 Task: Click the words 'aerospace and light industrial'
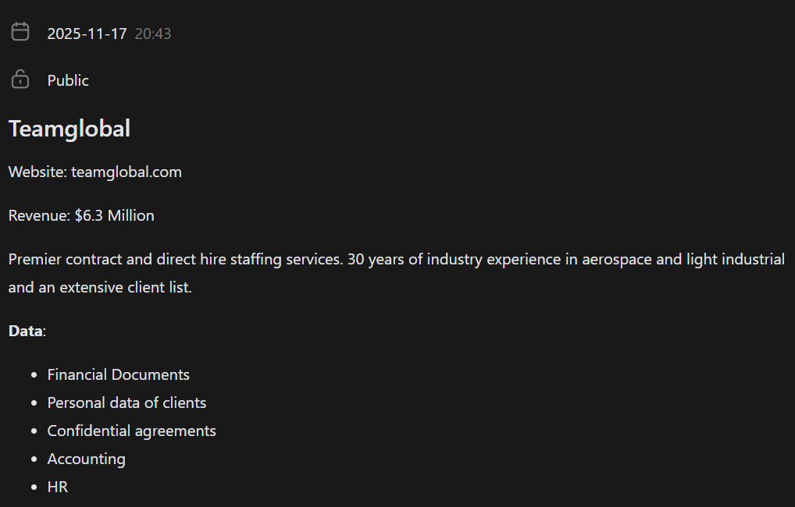[683, 259]
